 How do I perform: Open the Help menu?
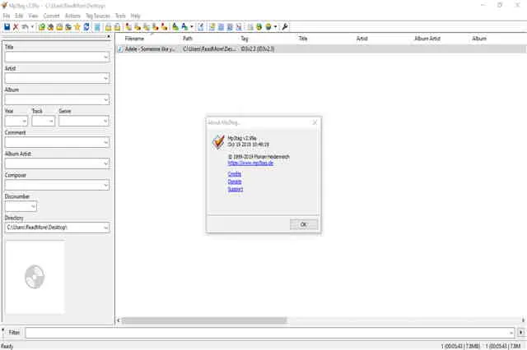point(135,16)
